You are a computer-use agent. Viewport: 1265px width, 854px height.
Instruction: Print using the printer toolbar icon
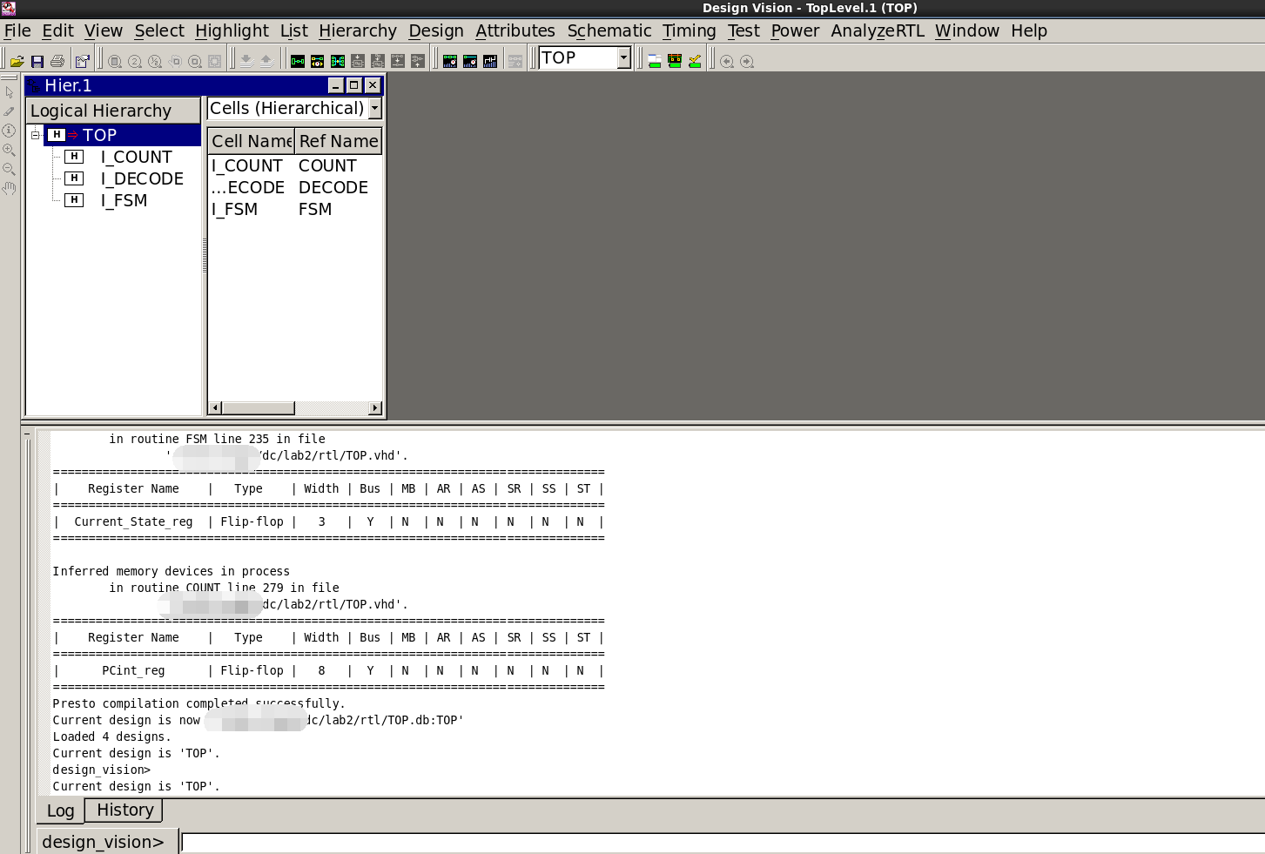[57, 60]
